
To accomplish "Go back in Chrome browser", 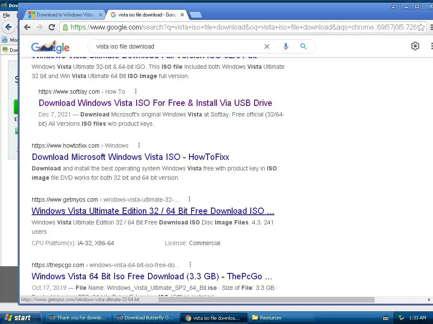I will 27,27.
